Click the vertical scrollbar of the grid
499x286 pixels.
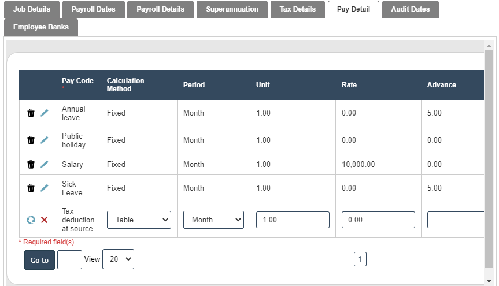(x=489, y=162)
